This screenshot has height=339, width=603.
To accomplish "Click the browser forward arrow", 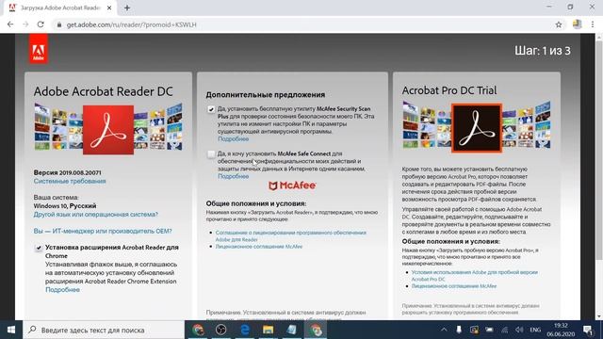I will click(x=25, y=24).
